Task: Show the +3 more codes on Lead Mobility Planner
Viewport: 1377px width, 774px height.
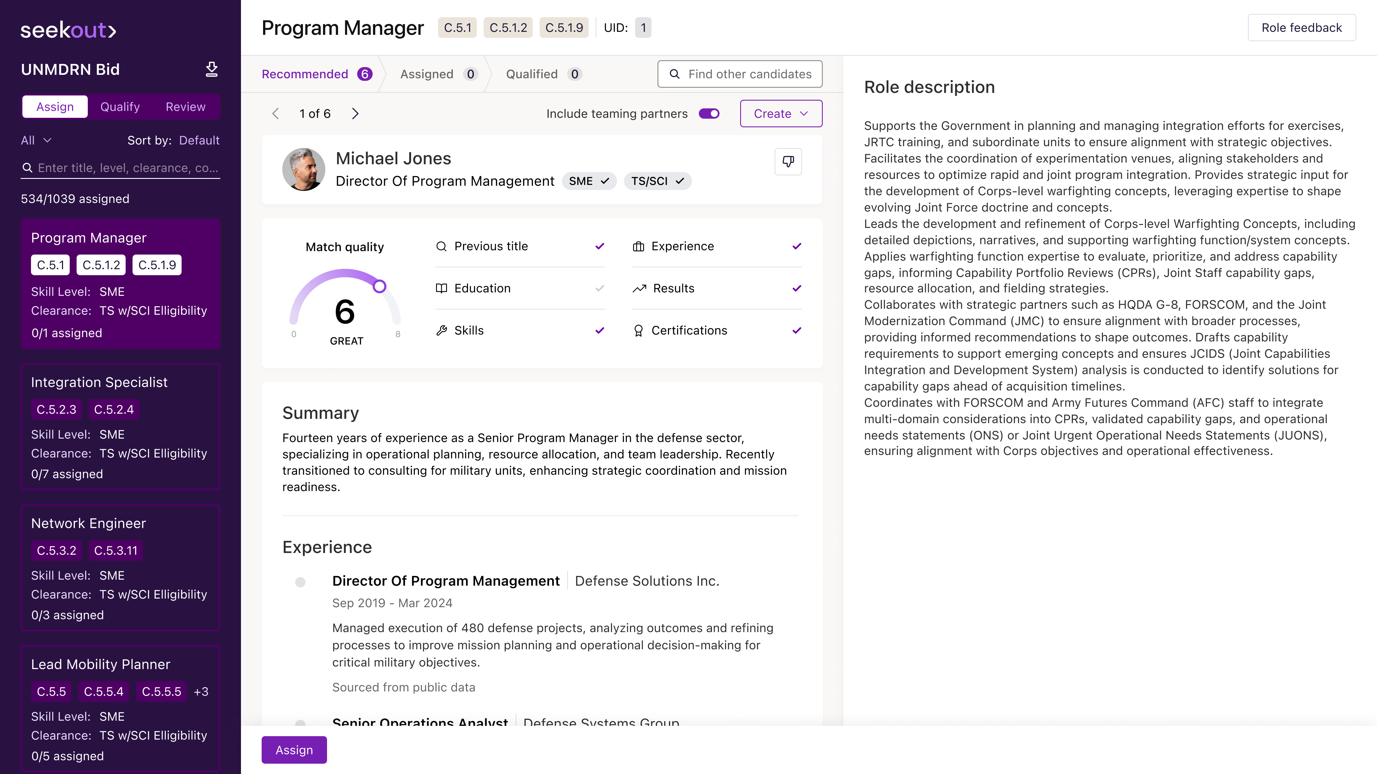Action: [x=201, y=692]
